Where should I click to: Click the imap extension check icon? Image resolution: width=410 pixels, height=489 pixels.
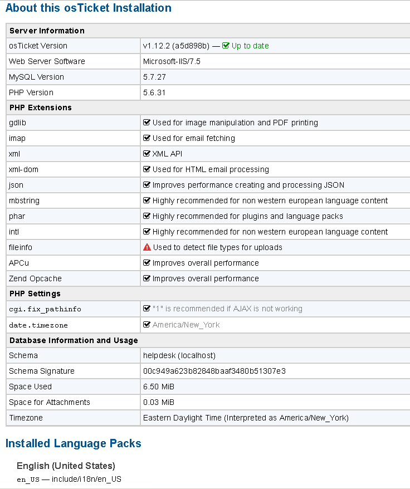click(x=147, y=138)
